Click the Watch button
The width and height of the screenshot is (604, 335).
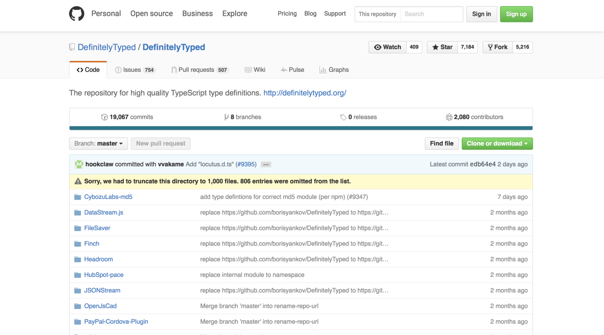[x=388, y=47]
